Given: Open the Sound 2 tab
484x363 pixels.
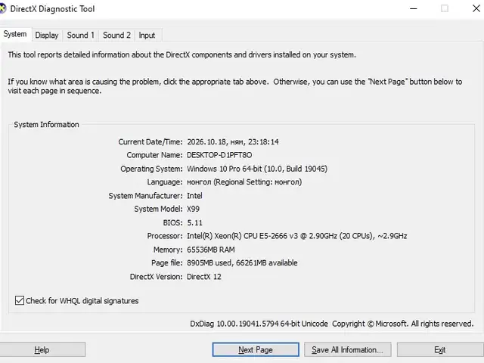Looking at the screenshot, I should 116,36.
